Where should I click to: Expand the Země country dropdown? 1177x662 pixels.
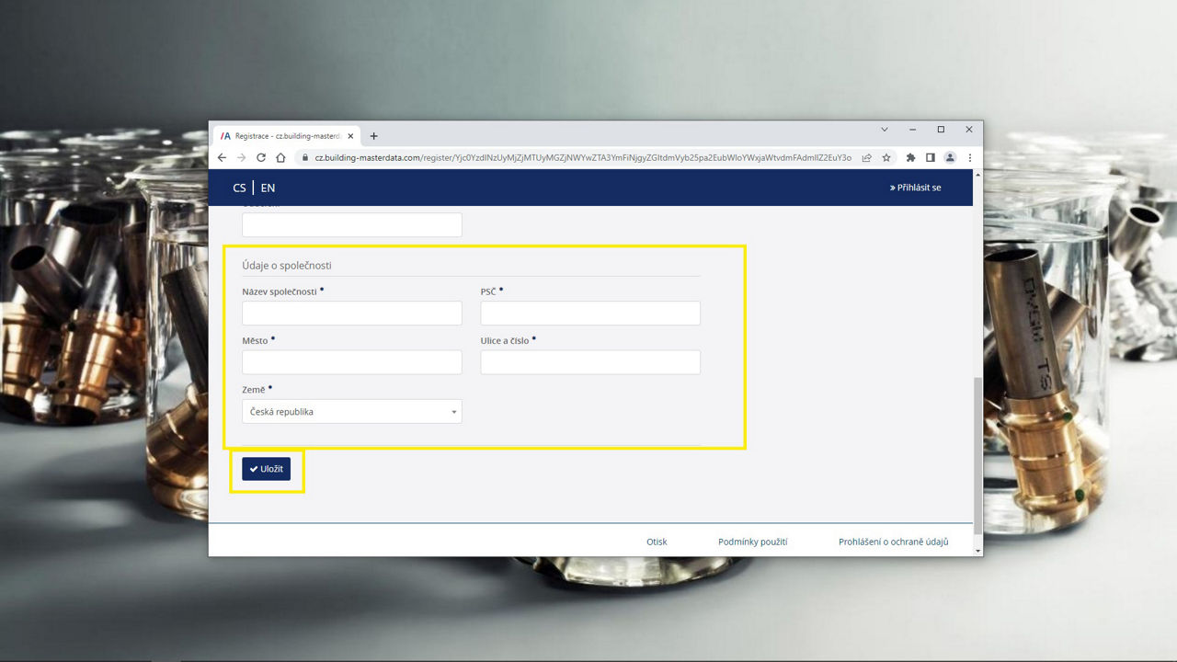[x=352, y=412]
